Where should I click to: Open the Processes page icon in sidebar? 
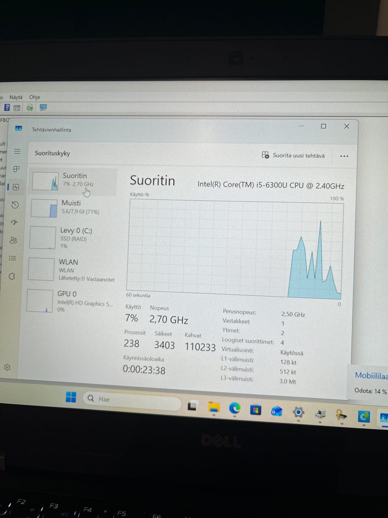(17, 169)
